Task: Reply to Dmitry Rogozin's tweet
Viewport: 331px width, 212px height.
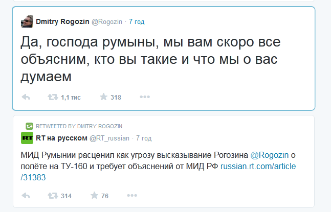Action: pyautogui.click(x=26, y=97)
